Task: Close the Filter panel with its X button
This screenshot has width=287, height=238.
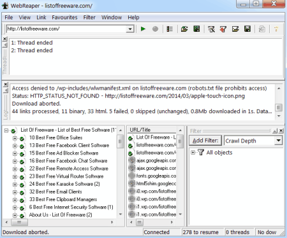Action: [x=281, y=130]
